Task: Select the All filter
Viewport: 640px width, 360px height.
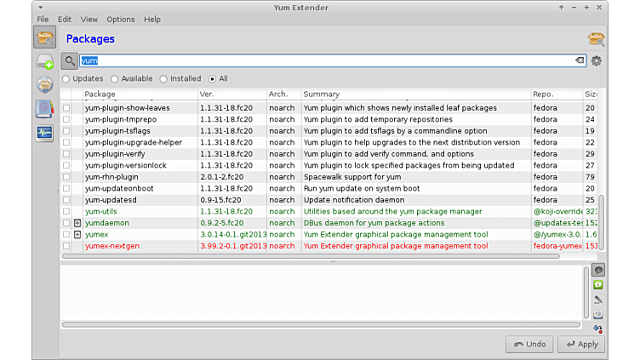Action: (219, 79)
